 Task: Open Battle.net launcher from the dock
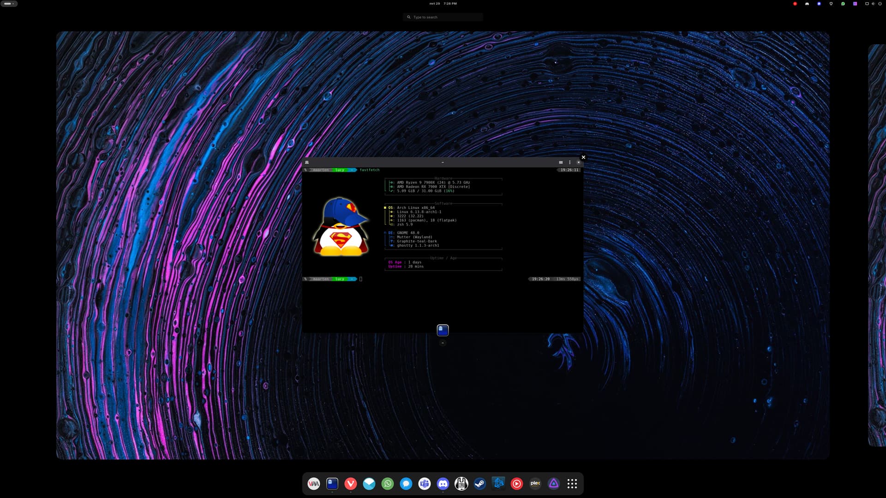click(x=498, y=484)
